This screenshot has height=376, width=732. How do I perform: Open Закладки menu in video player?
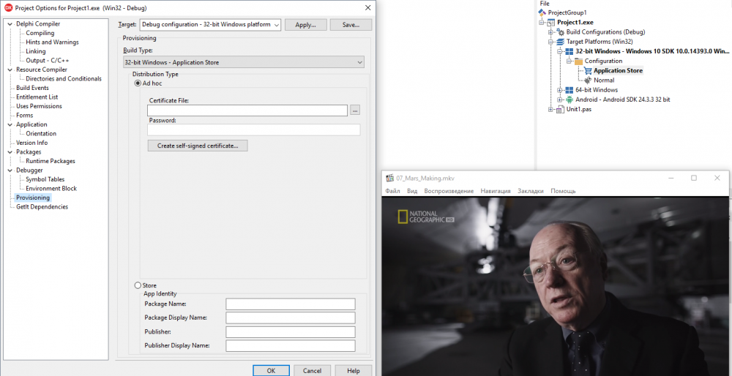pyautogui.click(x=531, y=191)
